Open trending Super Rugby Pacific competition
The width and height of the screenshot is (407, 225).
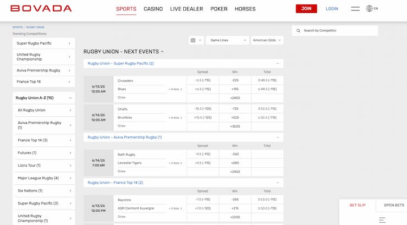click(43, 43)
